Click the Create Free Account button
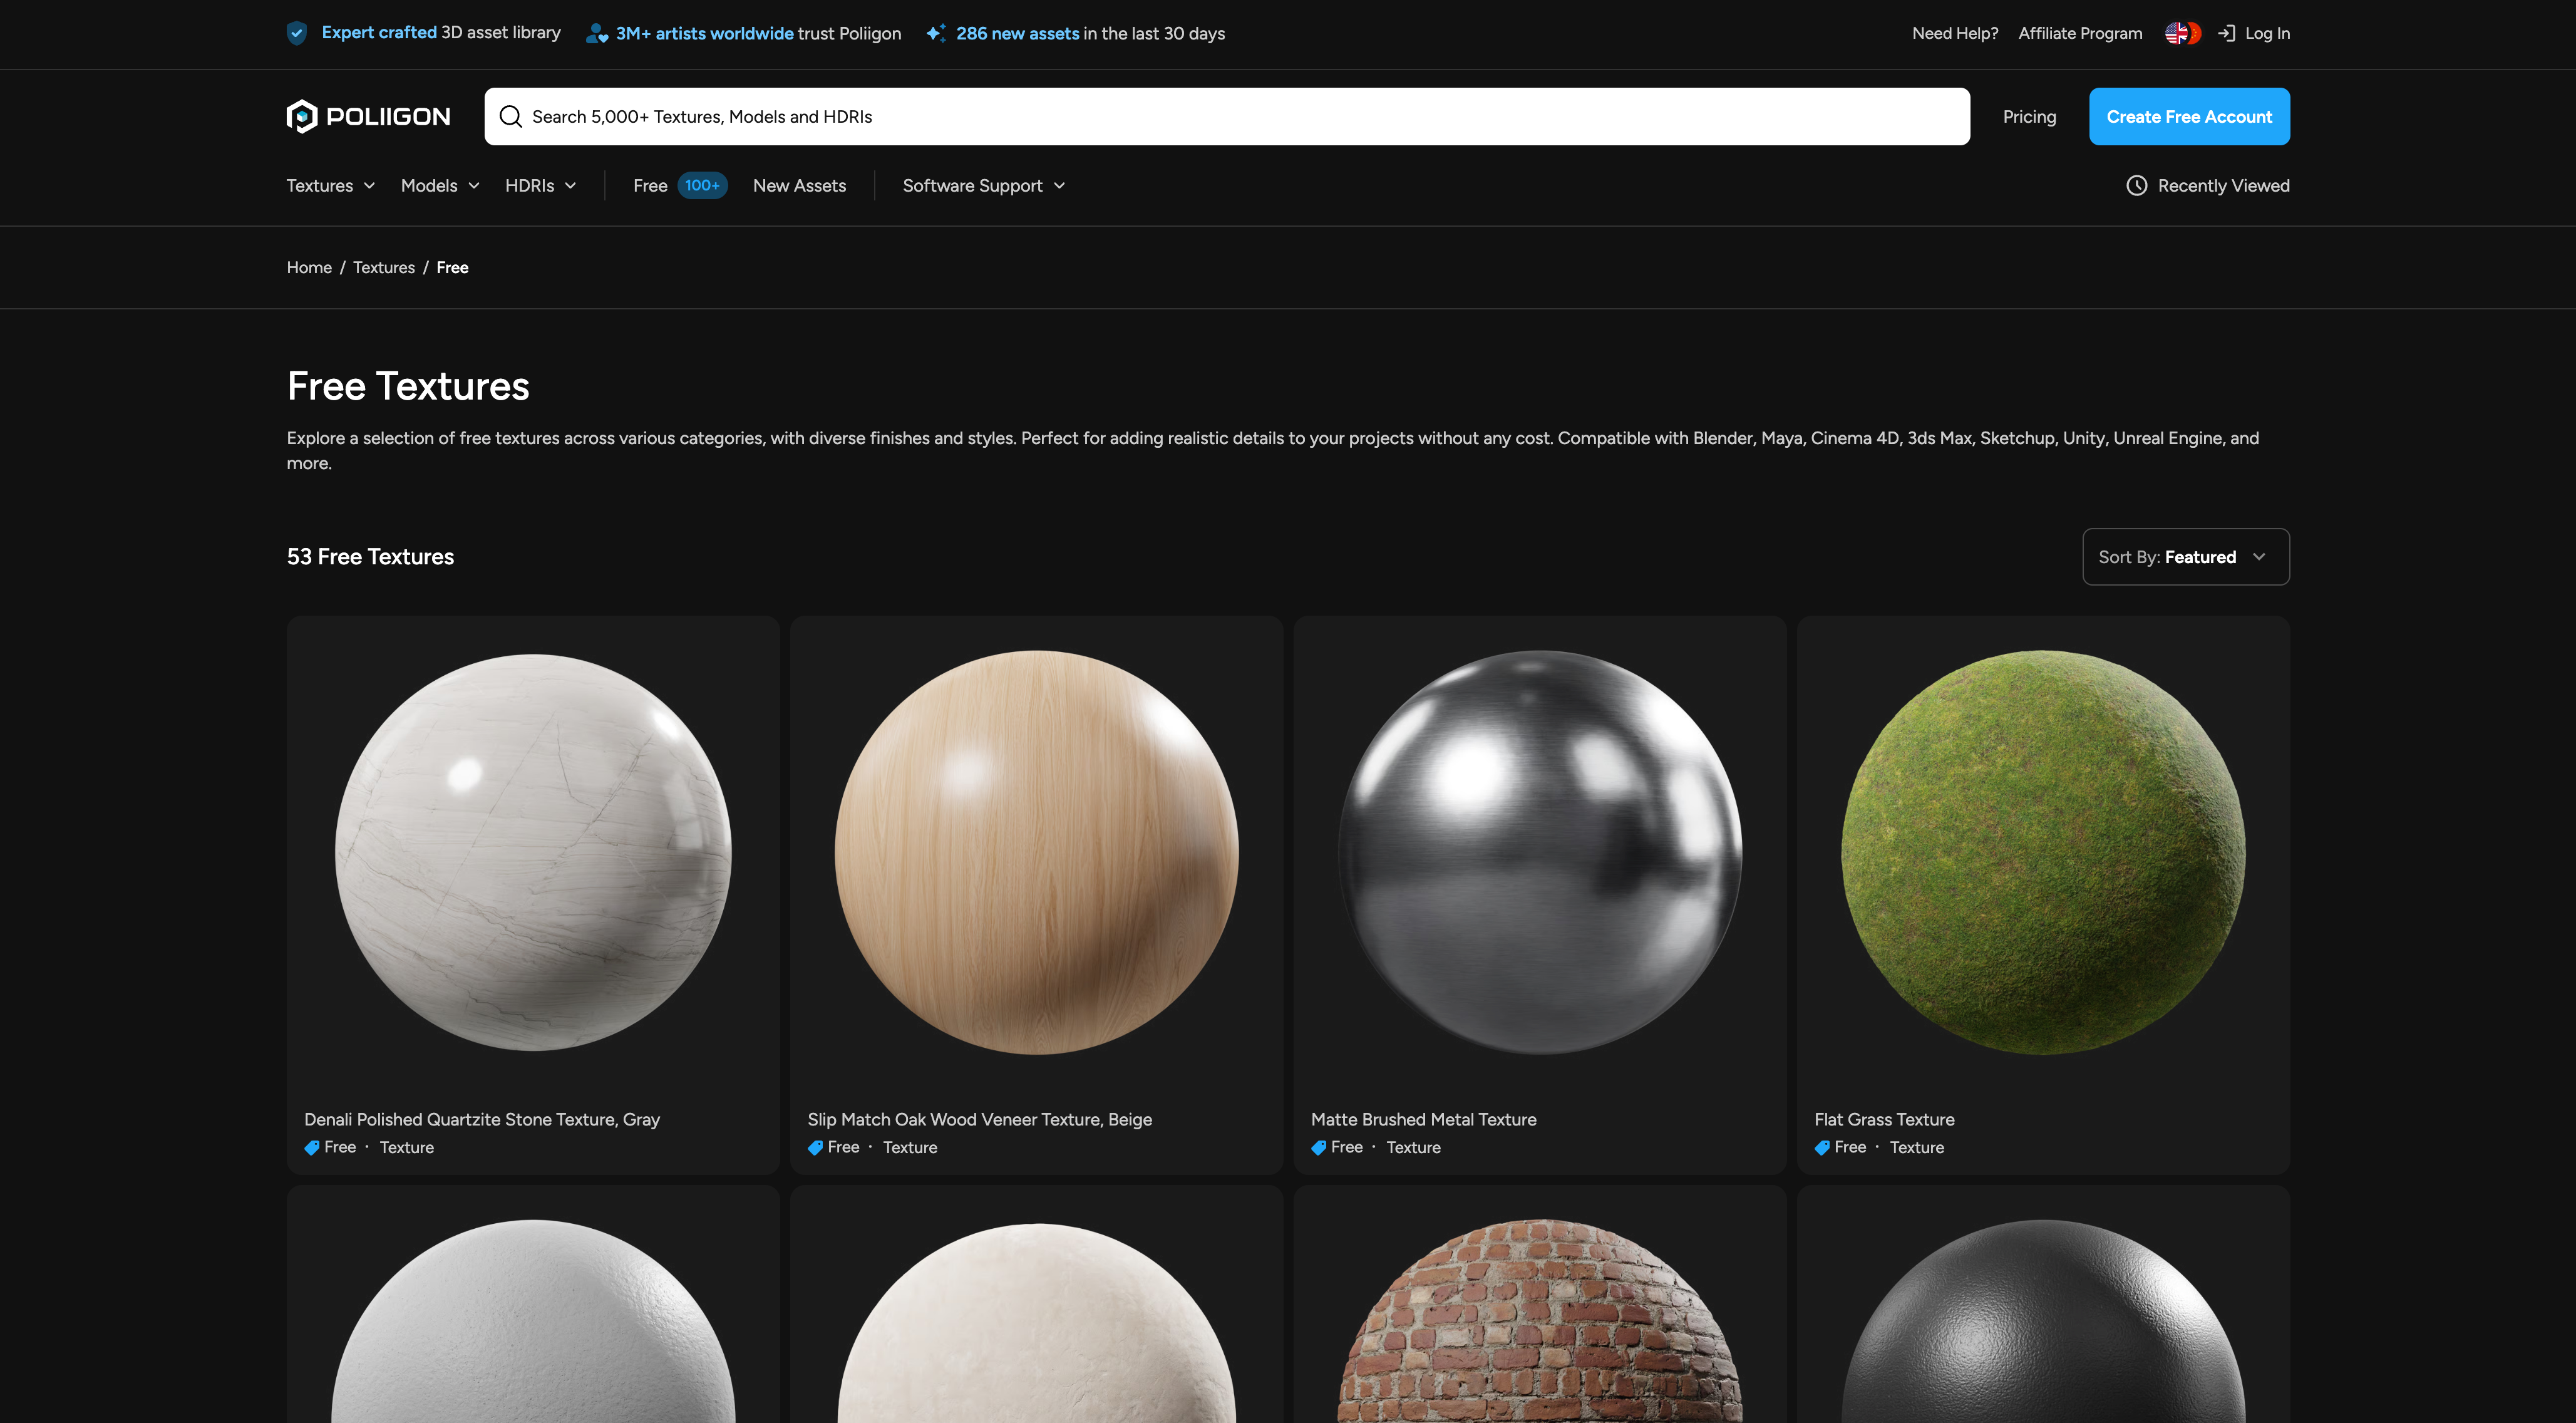Viewport: 2576px width, 1423px height. click(x=2188, y=116)
